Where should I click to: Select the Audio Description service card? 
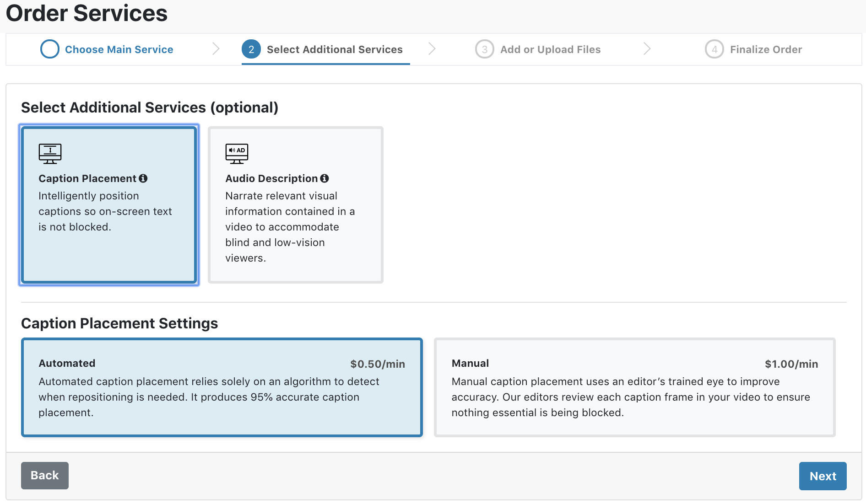click(296, 205)
